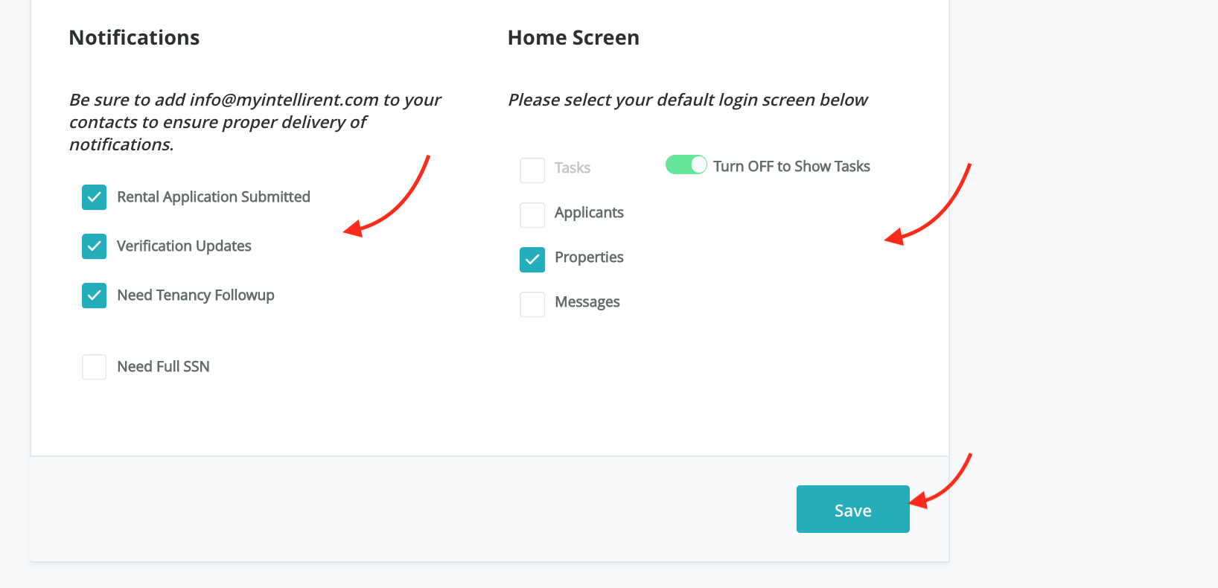Click the 'Rental Application Submitted' label text
This screenshot has height=588, width=1218.
[214, 197]
